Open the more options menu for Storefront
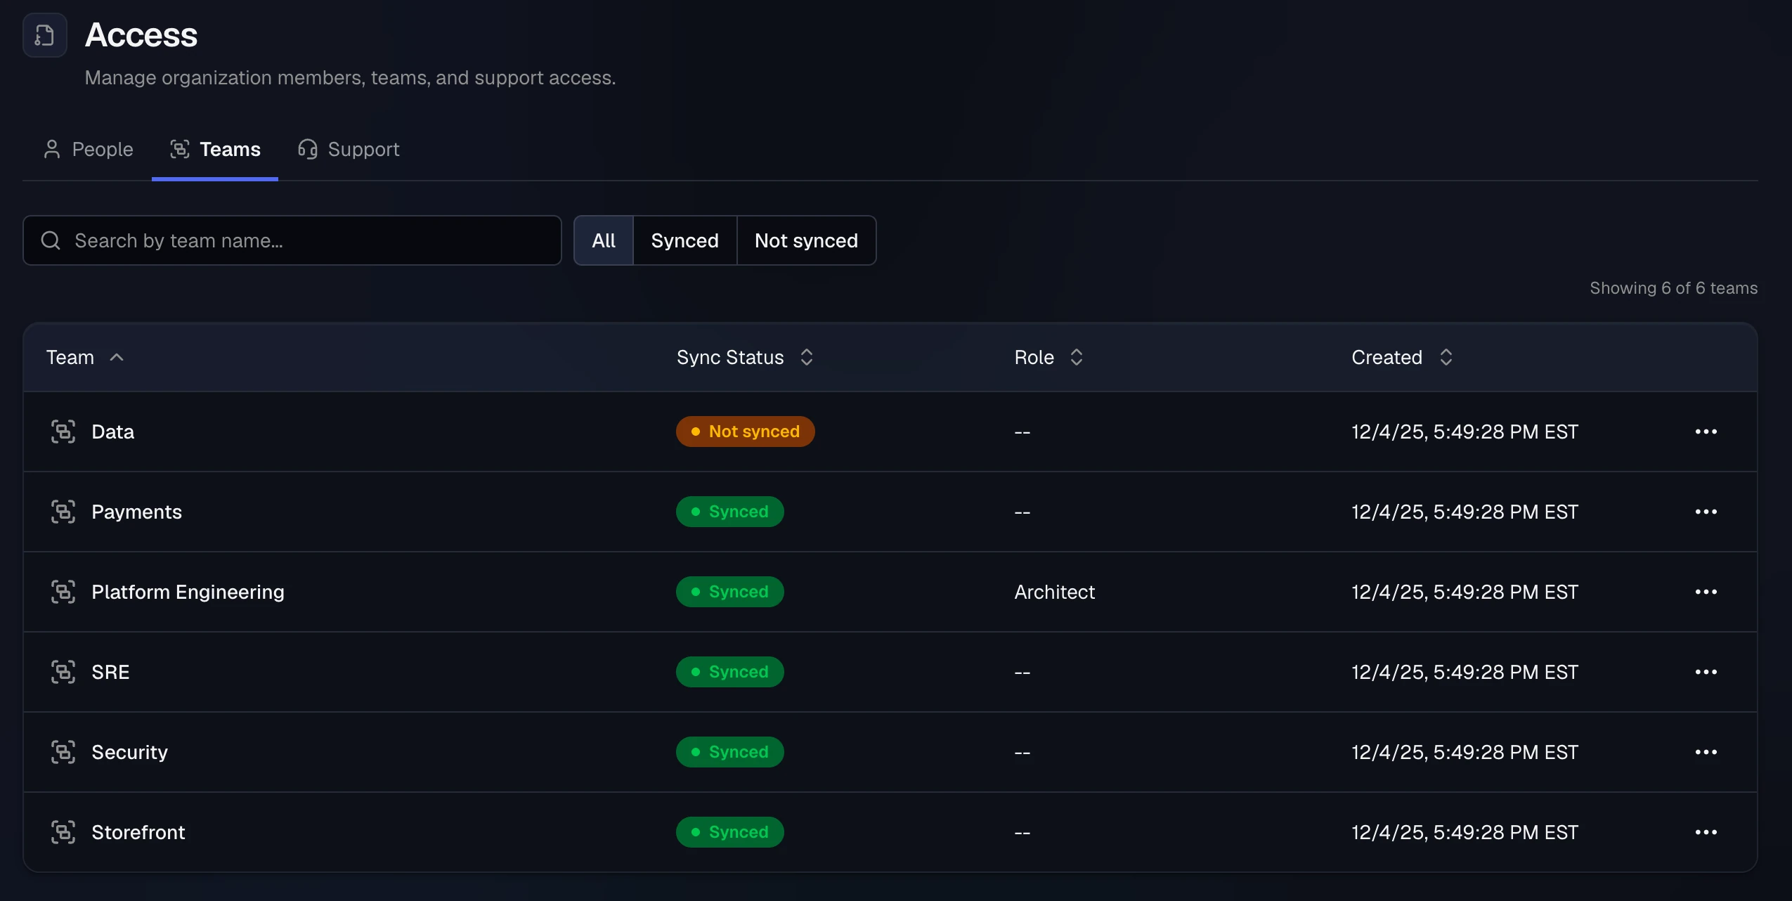This screenshot has width=1792, height=901. tap(1706, 832)
